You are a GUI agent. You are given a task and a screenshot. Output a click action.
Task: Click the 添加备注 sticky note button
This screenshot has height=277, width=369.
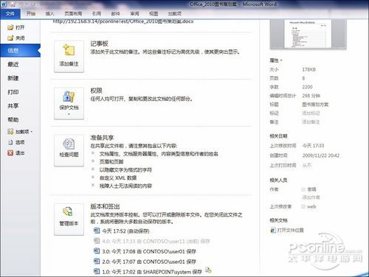click(69, 57)
